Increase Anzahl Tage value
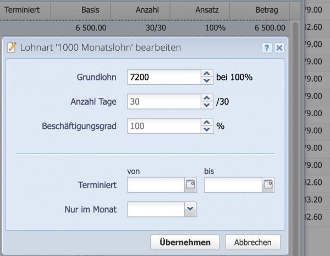330x256 pixels. coord(207,98)
